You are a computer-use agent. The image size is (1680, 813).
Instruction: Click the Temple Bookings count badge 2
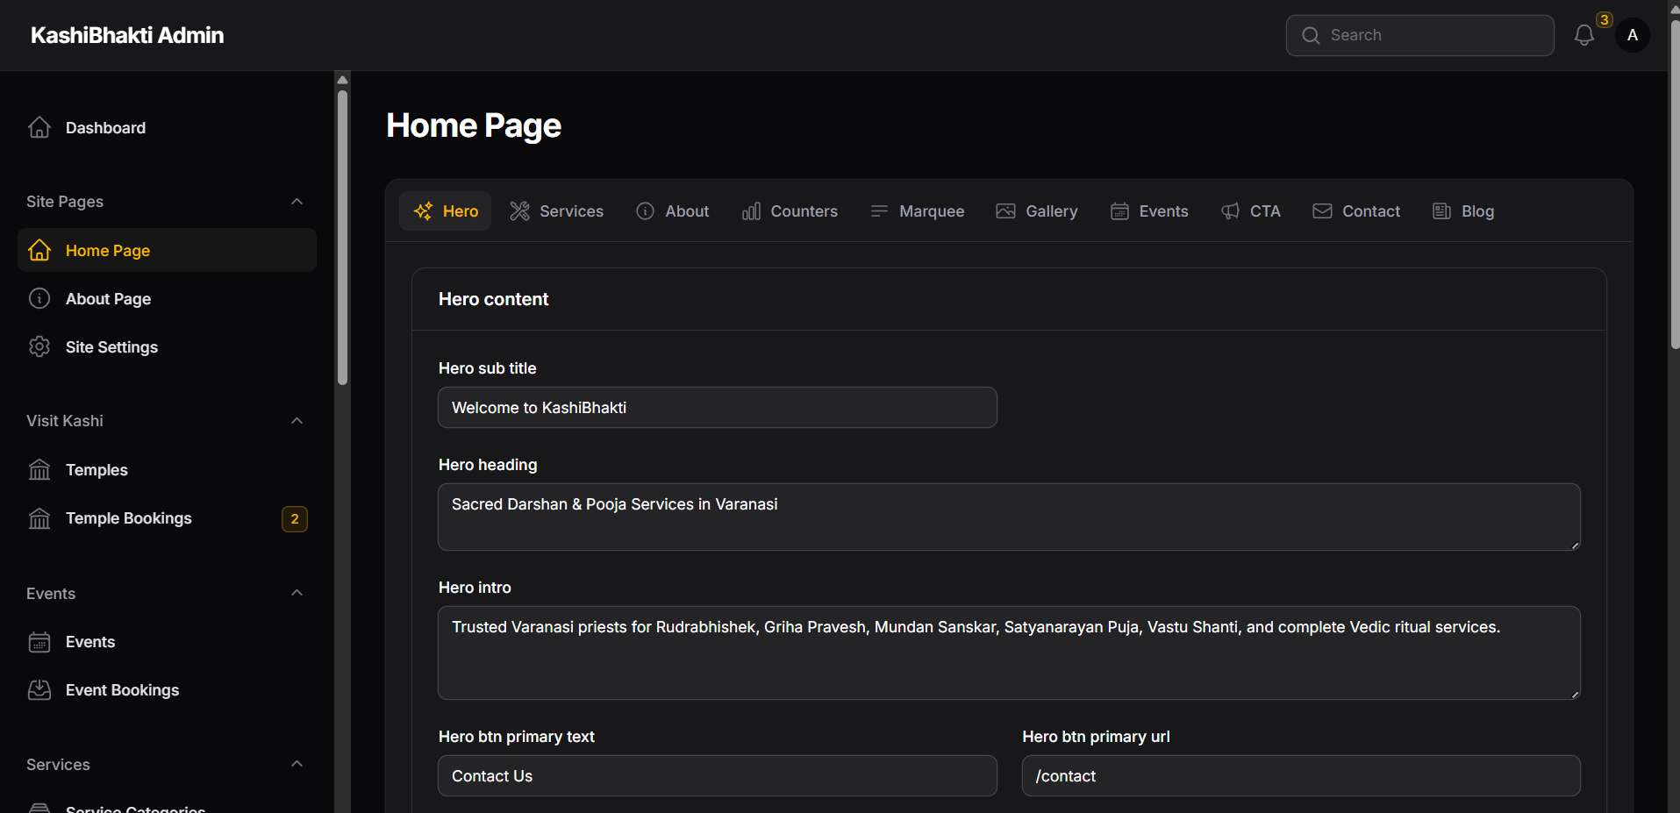pyautogui.click(x=295, y=519)
